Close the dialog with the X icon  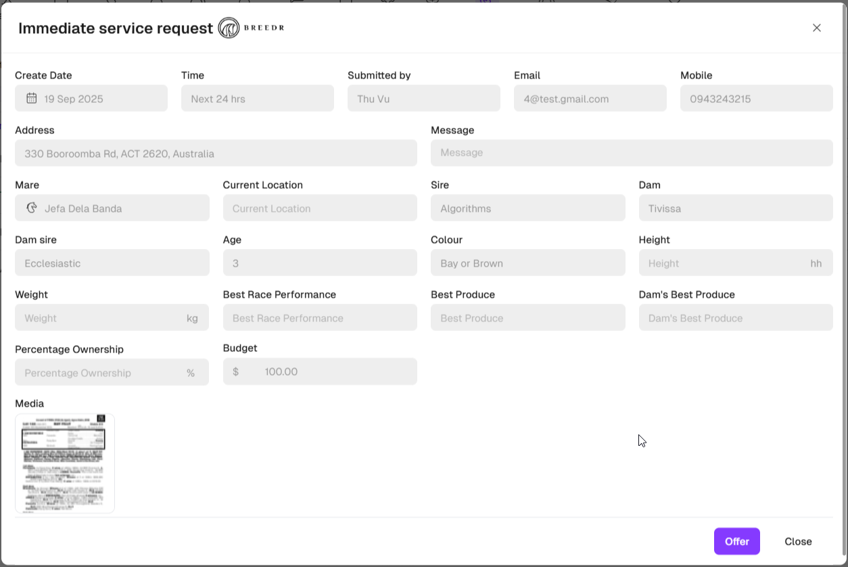[816, 28]
